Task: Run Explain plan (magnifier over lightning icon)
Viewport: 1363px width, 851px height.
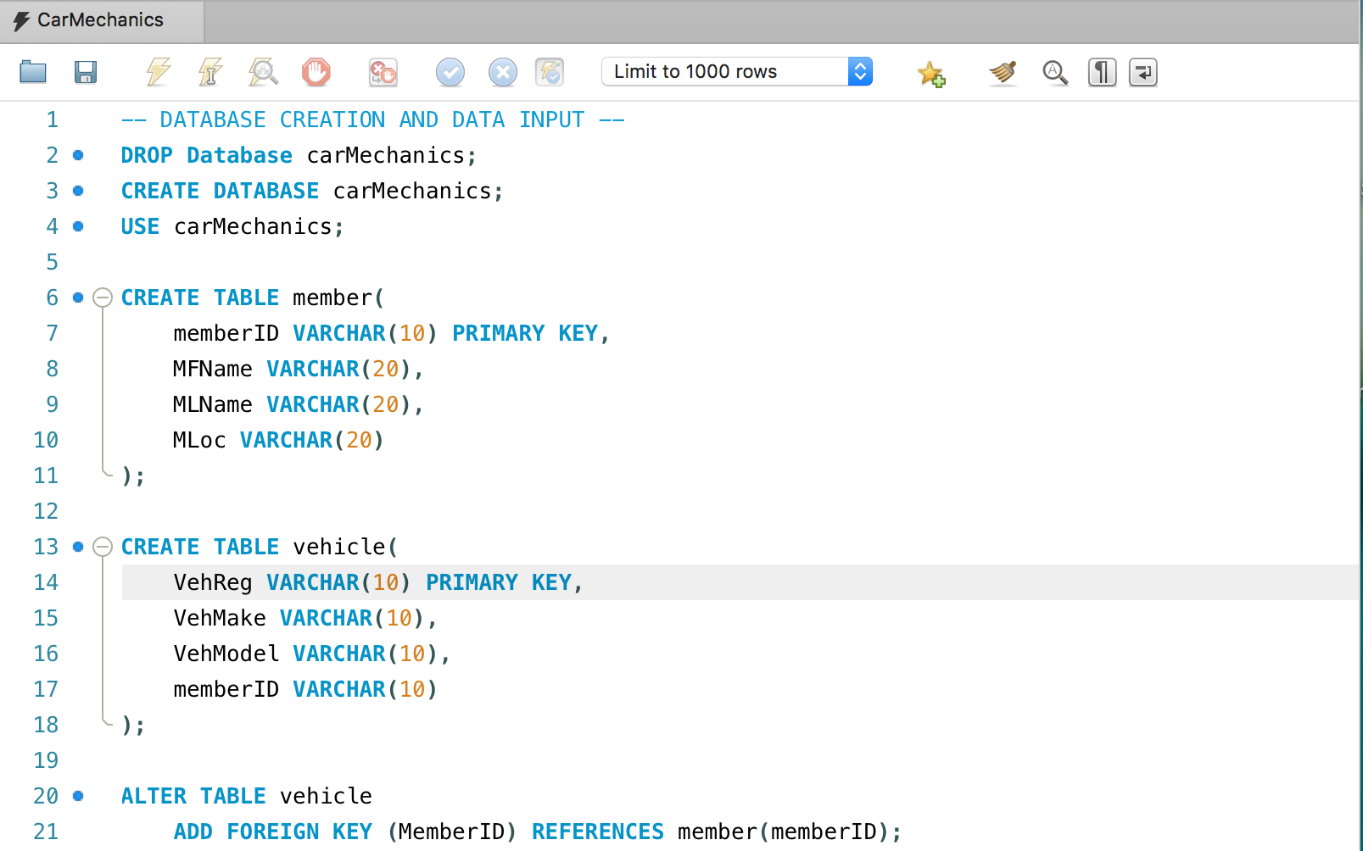Action: pyautogui.click(x=263, y=72)
